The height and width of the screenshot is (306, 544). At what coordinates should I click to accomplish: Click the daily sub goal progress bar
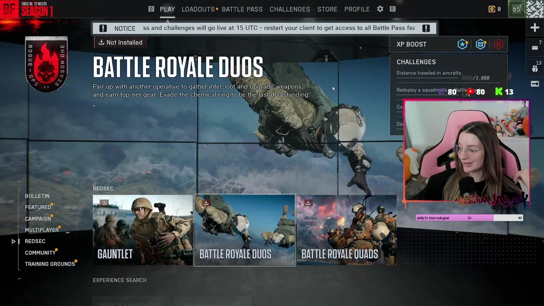(469, 218)
